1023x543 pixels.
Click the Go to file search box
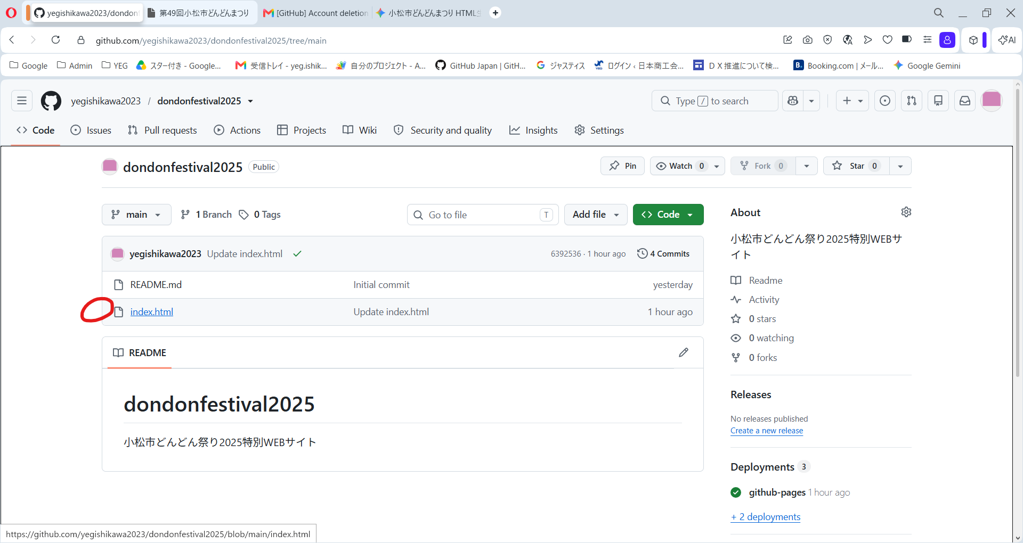[483, 215]
